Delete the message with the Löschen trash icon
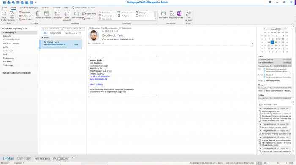The height and width of the screenshot is (165, 296). click(x=38, y=15)
